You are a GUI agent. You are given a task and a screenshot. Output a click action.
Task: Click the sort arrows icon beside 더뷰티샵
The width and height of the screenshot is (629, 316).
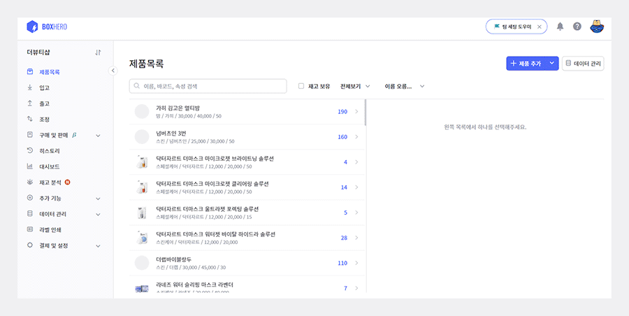[x=98, y=52]
